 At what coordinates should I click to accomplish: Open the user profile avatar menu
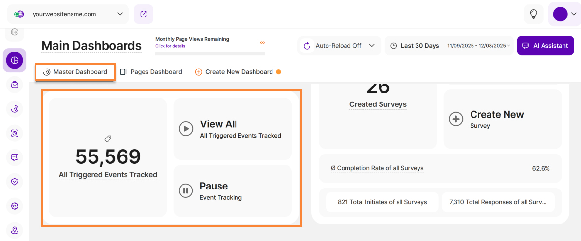click(x=564, y=14)
